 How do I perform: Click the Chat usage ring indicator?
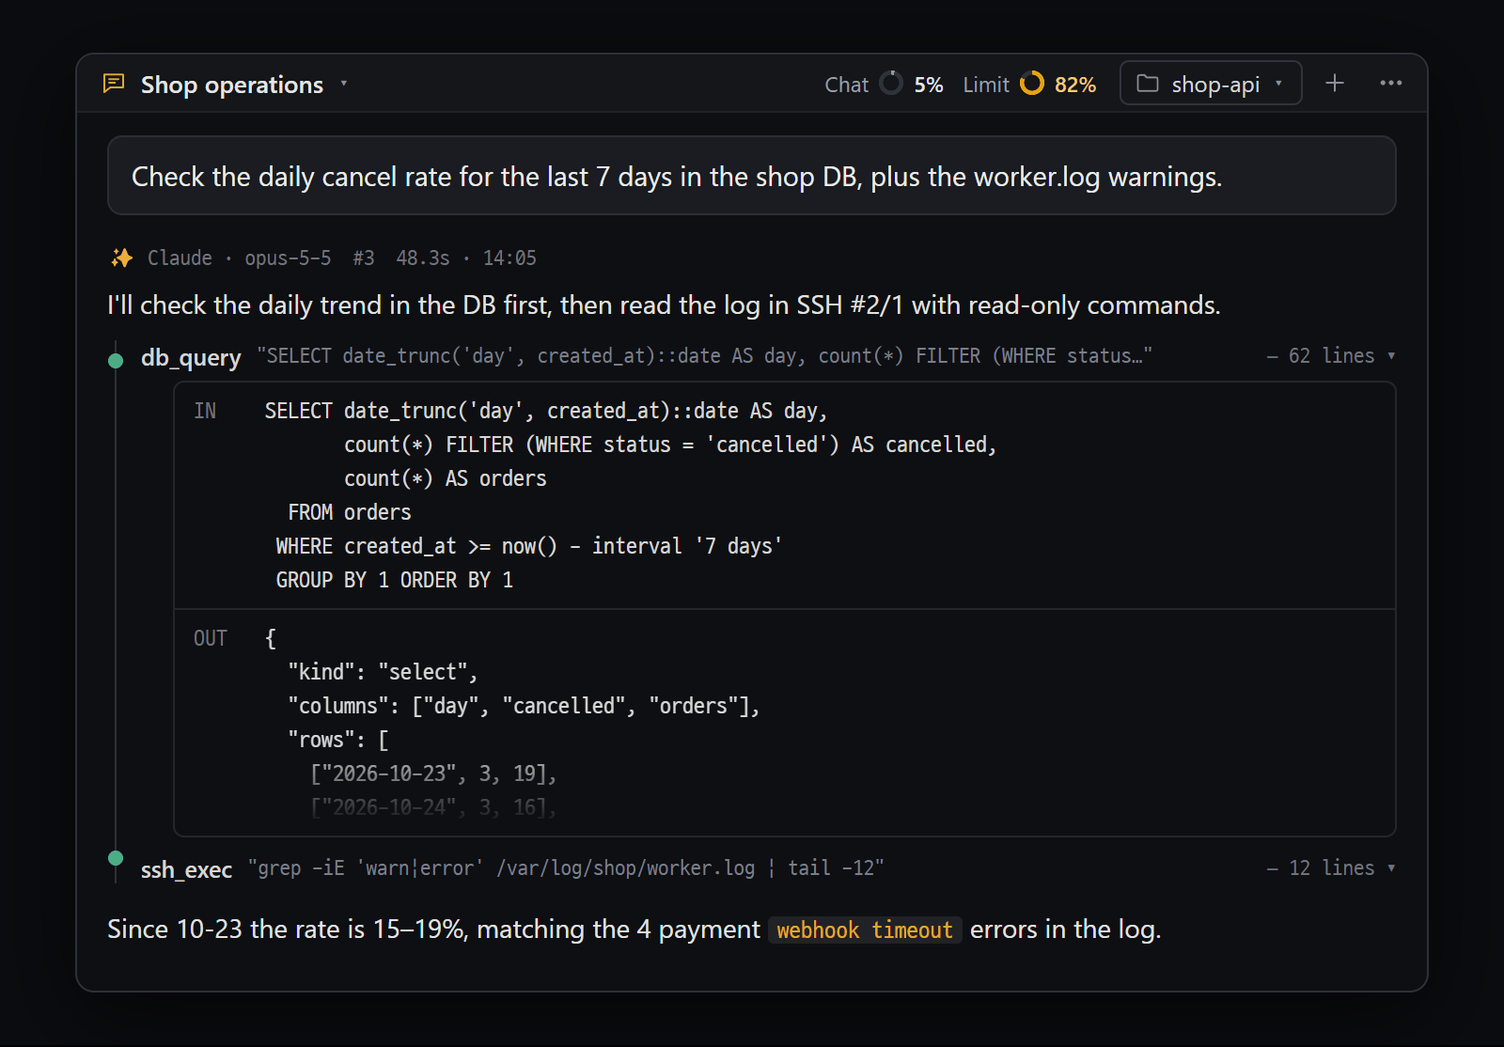coord(891,84)
